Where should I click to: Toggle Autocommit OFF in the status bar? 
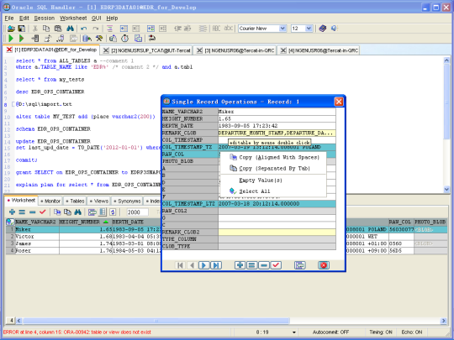[330, 332]
